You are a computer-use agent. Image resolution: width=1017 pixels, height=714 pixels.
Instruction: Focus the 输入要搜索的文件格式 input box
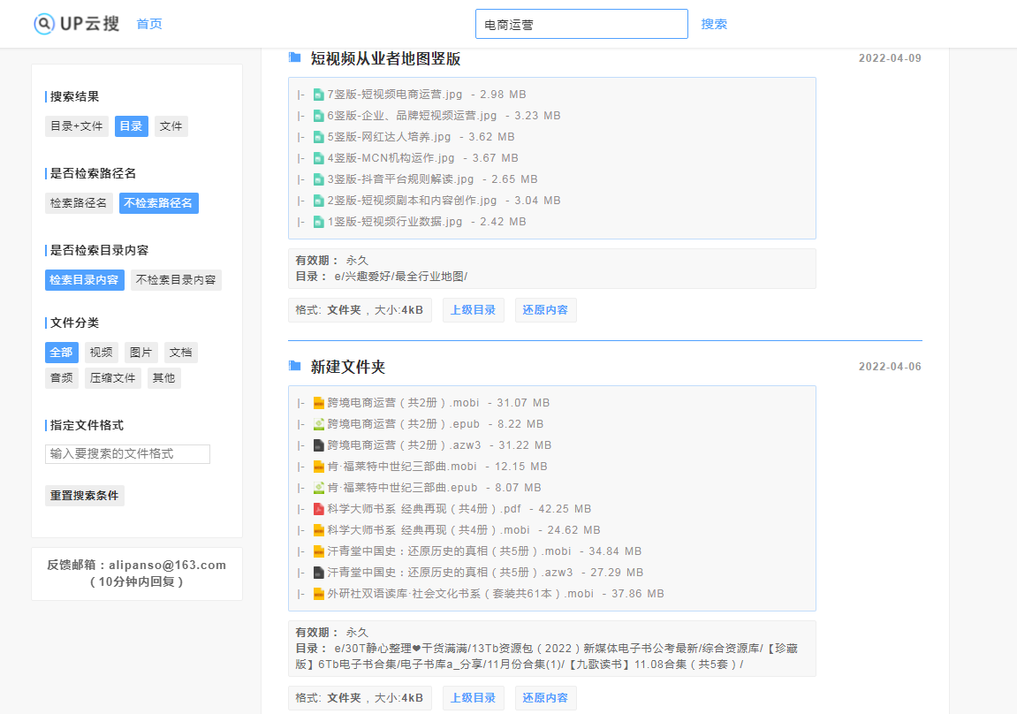pos(127,454)
